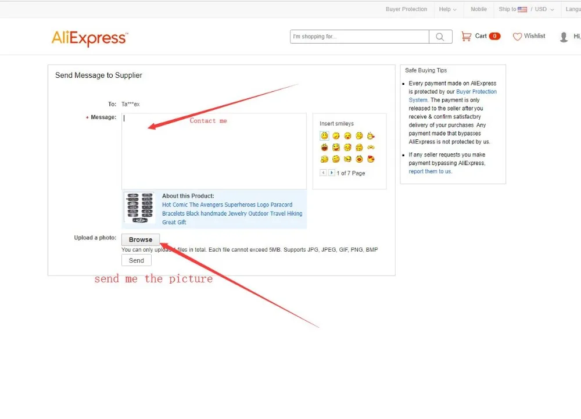Insert the wide-open red mouth smiley
This screenshot has height=419, width=581.
pyautogui.click(x=324, y=148)
